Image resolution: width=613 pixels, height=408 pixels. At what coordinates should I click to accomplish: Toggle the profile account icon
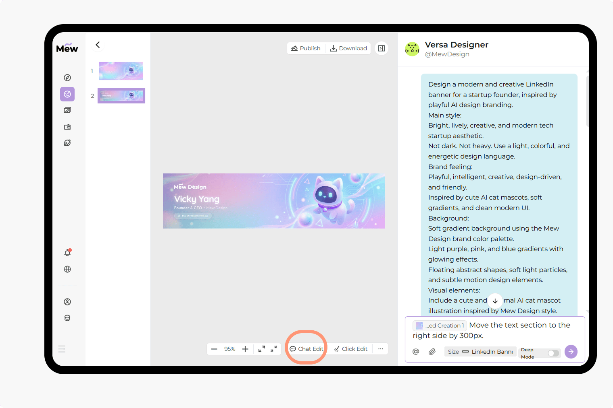[67, 301]
